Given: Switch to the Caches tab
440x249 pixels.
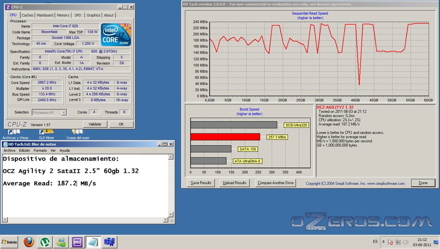Looking at the screenshot, I should (x=27, y=15).
